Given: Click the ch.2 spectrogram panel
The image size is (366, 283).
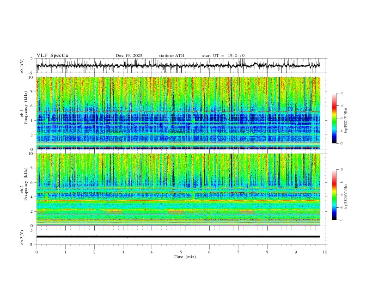Looking at the screenshot, I should pos(178,190).
